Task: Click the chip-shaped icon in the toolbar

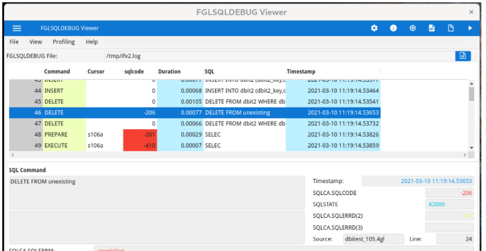Action: (413, 28)
